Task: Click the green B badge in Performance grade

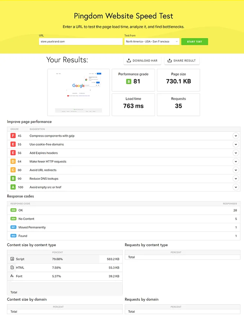Action: pos(129,81)
